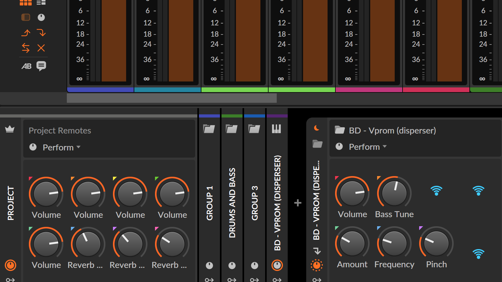
Task: Click the plus button to add a device
Action: (x=297, y=203)
